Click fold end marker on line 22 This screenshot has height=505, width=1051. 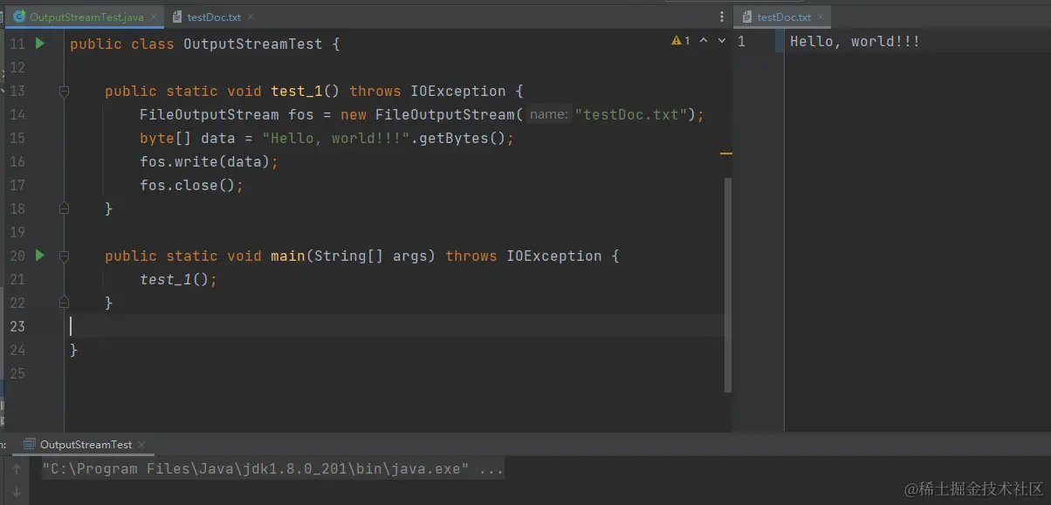click(64, 303)
